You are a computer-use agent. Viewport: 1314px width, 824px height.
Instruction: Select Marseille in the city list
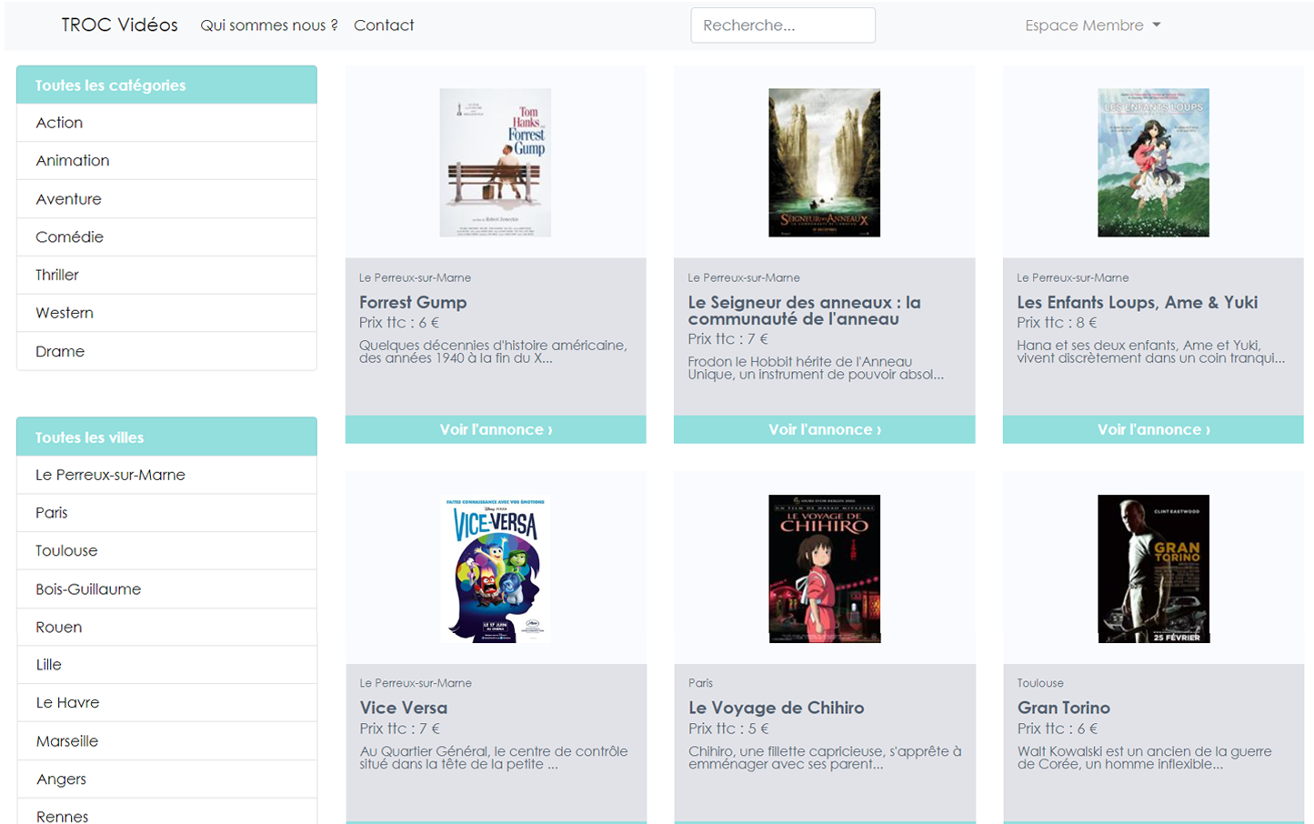[x=67, y=741]
